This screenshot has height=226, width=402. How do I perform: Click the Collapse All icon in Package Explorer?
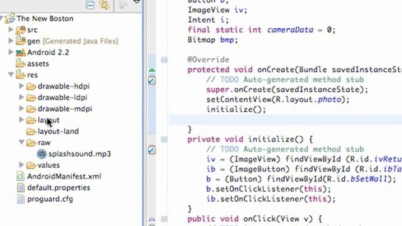(x=90, y=5)
